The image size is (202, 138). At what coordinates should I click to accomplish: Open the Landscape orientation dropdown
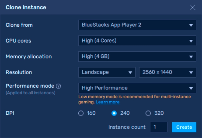(107, 72)
